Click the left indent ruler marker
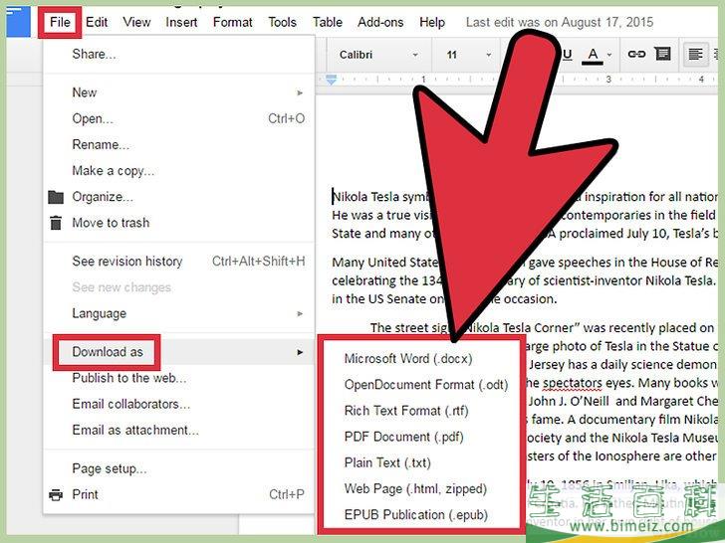725x543 pixels. pyautogui.click(x=331, y=80)
